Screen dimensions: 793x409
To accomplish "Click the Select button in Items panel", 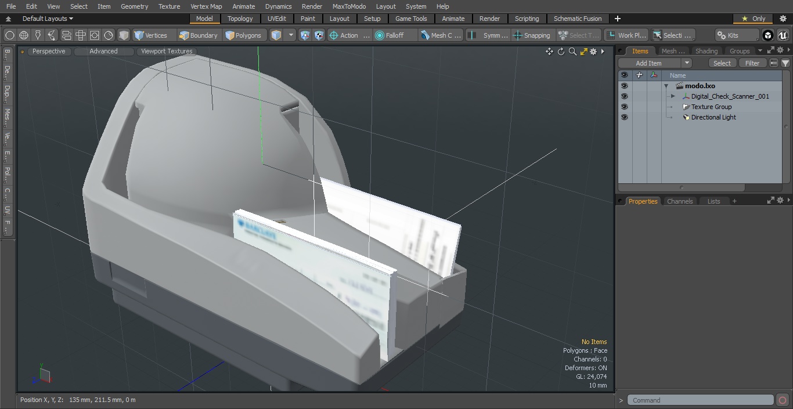I will (722, 63).
